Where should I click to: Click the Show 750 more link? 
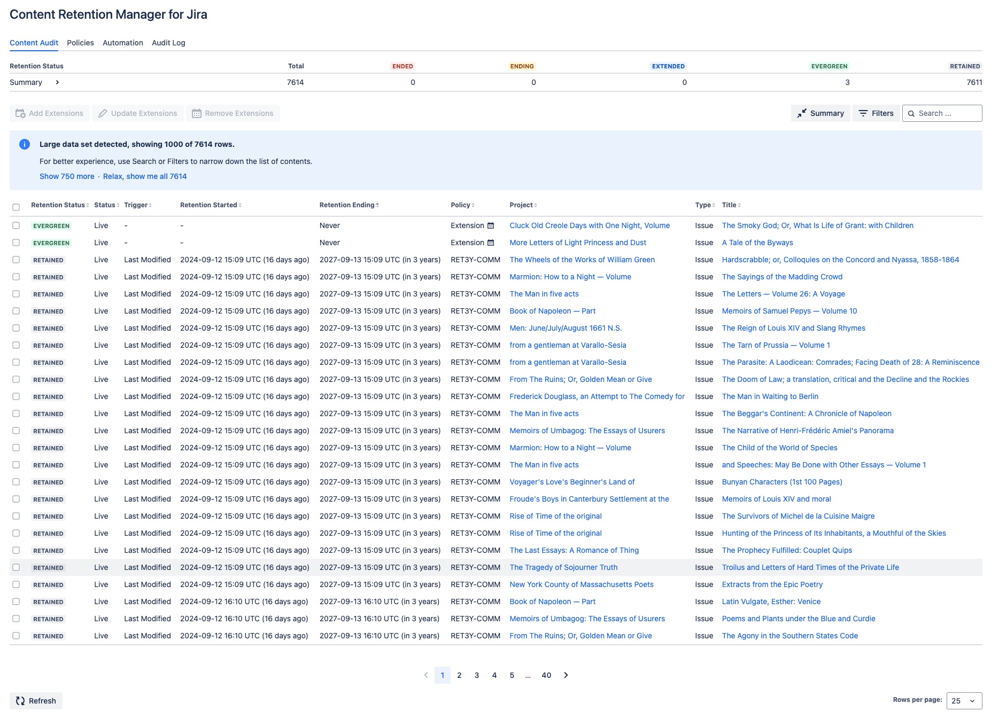[x=67, y=176]
